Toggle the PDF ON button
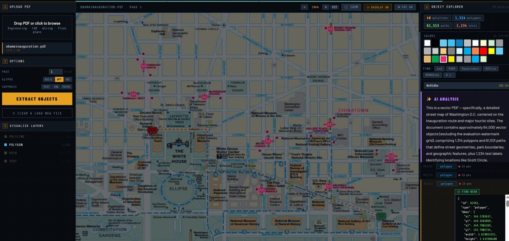 click(x=405, y=7)
